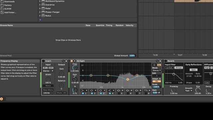This screenshot has width=213, height=120.
Task: Expand the Overdrive folder
Action: coord(40,5)
